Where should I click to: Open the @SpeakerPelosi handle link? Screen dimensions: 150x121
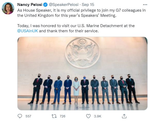(64, 5)
